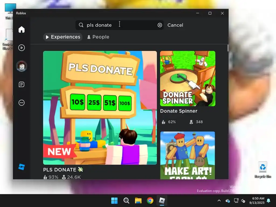The image size is (276, 207).
Task: Open the avatar profile picture in sidebar
Action: (22, 66)
